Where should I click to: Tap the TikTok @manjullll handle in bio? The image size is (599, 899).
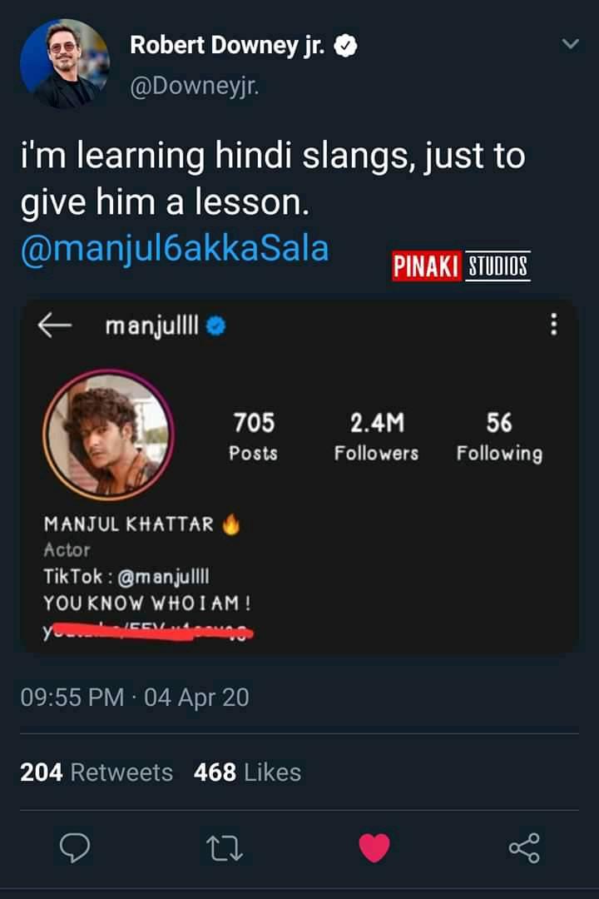163,576
